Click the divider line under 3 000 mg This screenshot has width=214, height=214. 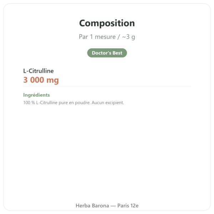[107, 86]
